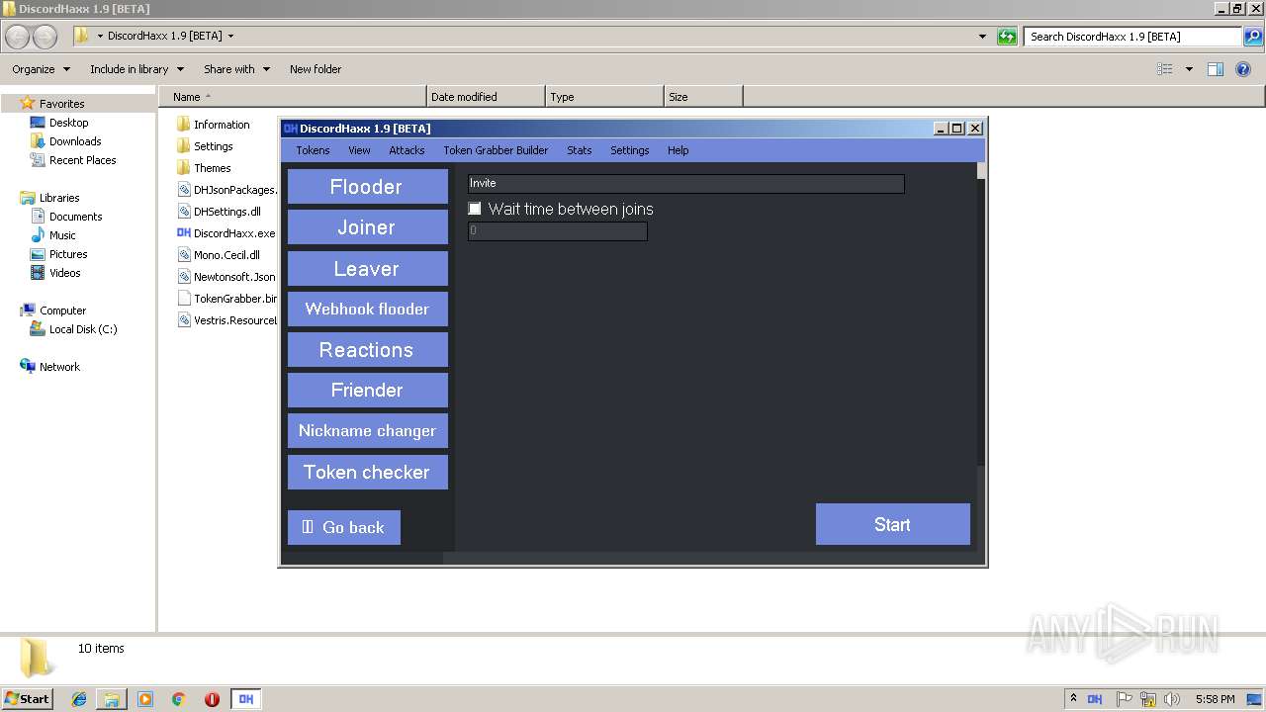1266x712 pixels.
Task: Select DiscordHaxx.exe application icon
Action: coord(184,233)
